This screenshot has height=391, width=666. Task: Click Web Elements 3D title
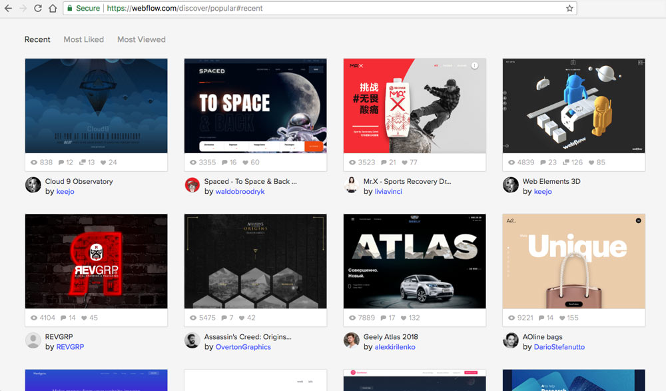click(x=551, y=181)
